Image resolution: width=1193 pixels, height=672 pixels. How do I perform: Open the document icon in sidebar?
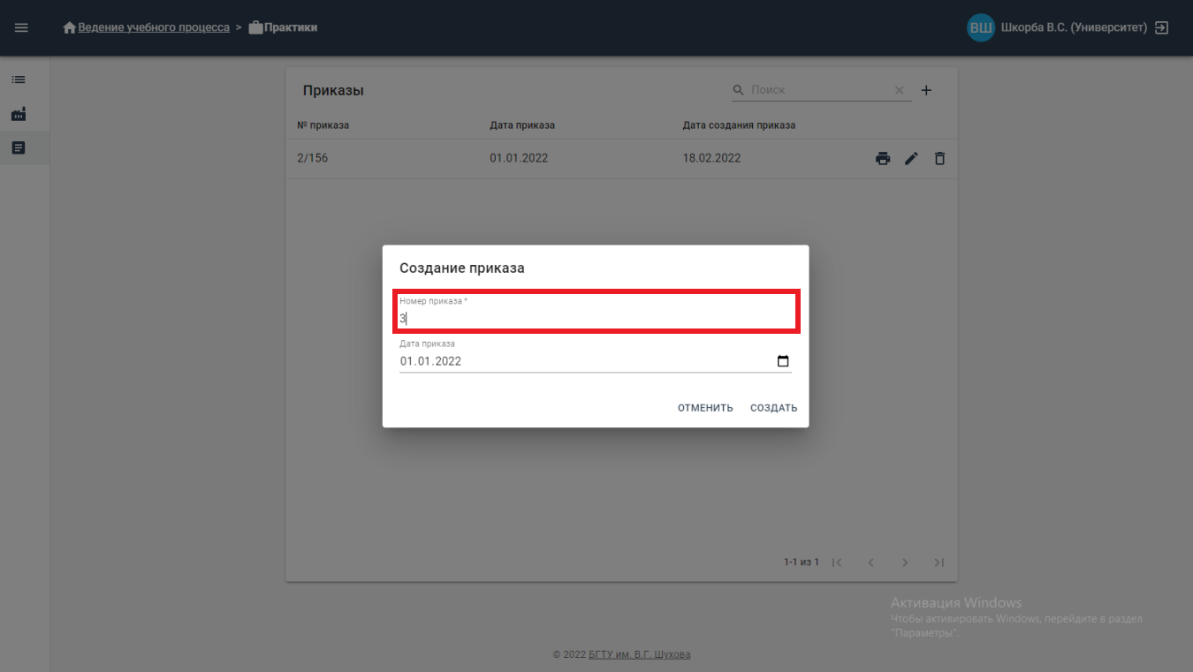click(x=19, y=148)
